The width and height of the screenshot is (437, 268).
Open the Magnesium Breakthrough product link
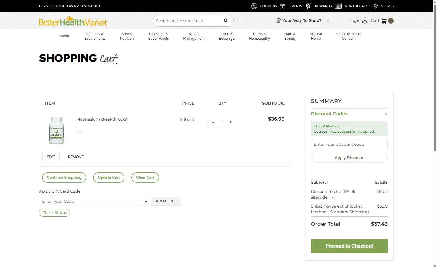point(102,119)
